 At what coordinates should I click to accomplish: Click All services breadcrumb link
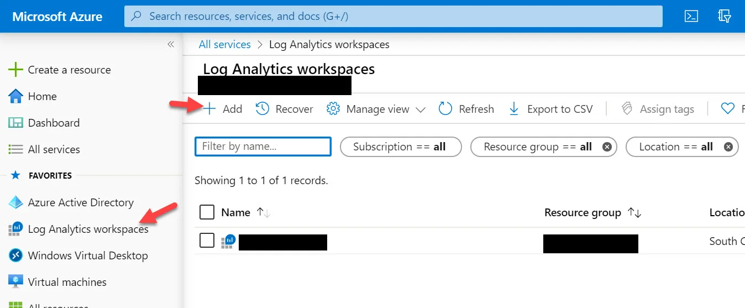[224, 44]
